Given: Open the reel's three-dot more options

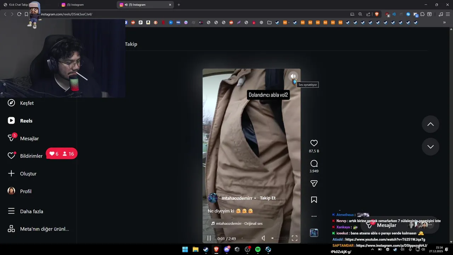Looking at the screenshot, I should coord(314,216).
